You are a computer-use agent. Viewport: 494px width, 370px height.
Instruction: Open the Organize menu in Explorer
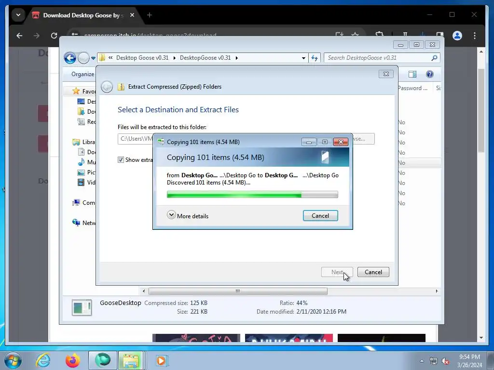82,74
